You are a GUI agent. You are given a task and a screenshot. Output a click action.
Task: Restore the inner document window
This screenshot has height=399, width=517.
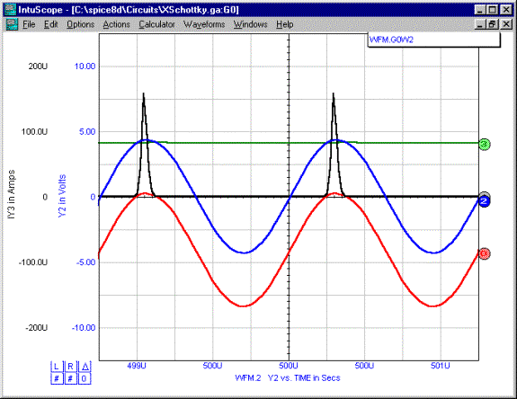[x=493, y=24]
